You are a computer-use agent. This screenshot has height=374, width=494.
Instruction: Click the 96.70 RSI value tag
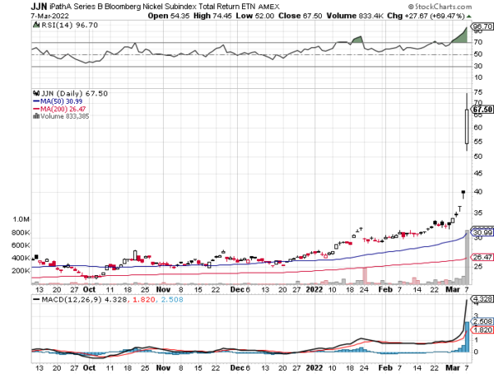(482, 26)
